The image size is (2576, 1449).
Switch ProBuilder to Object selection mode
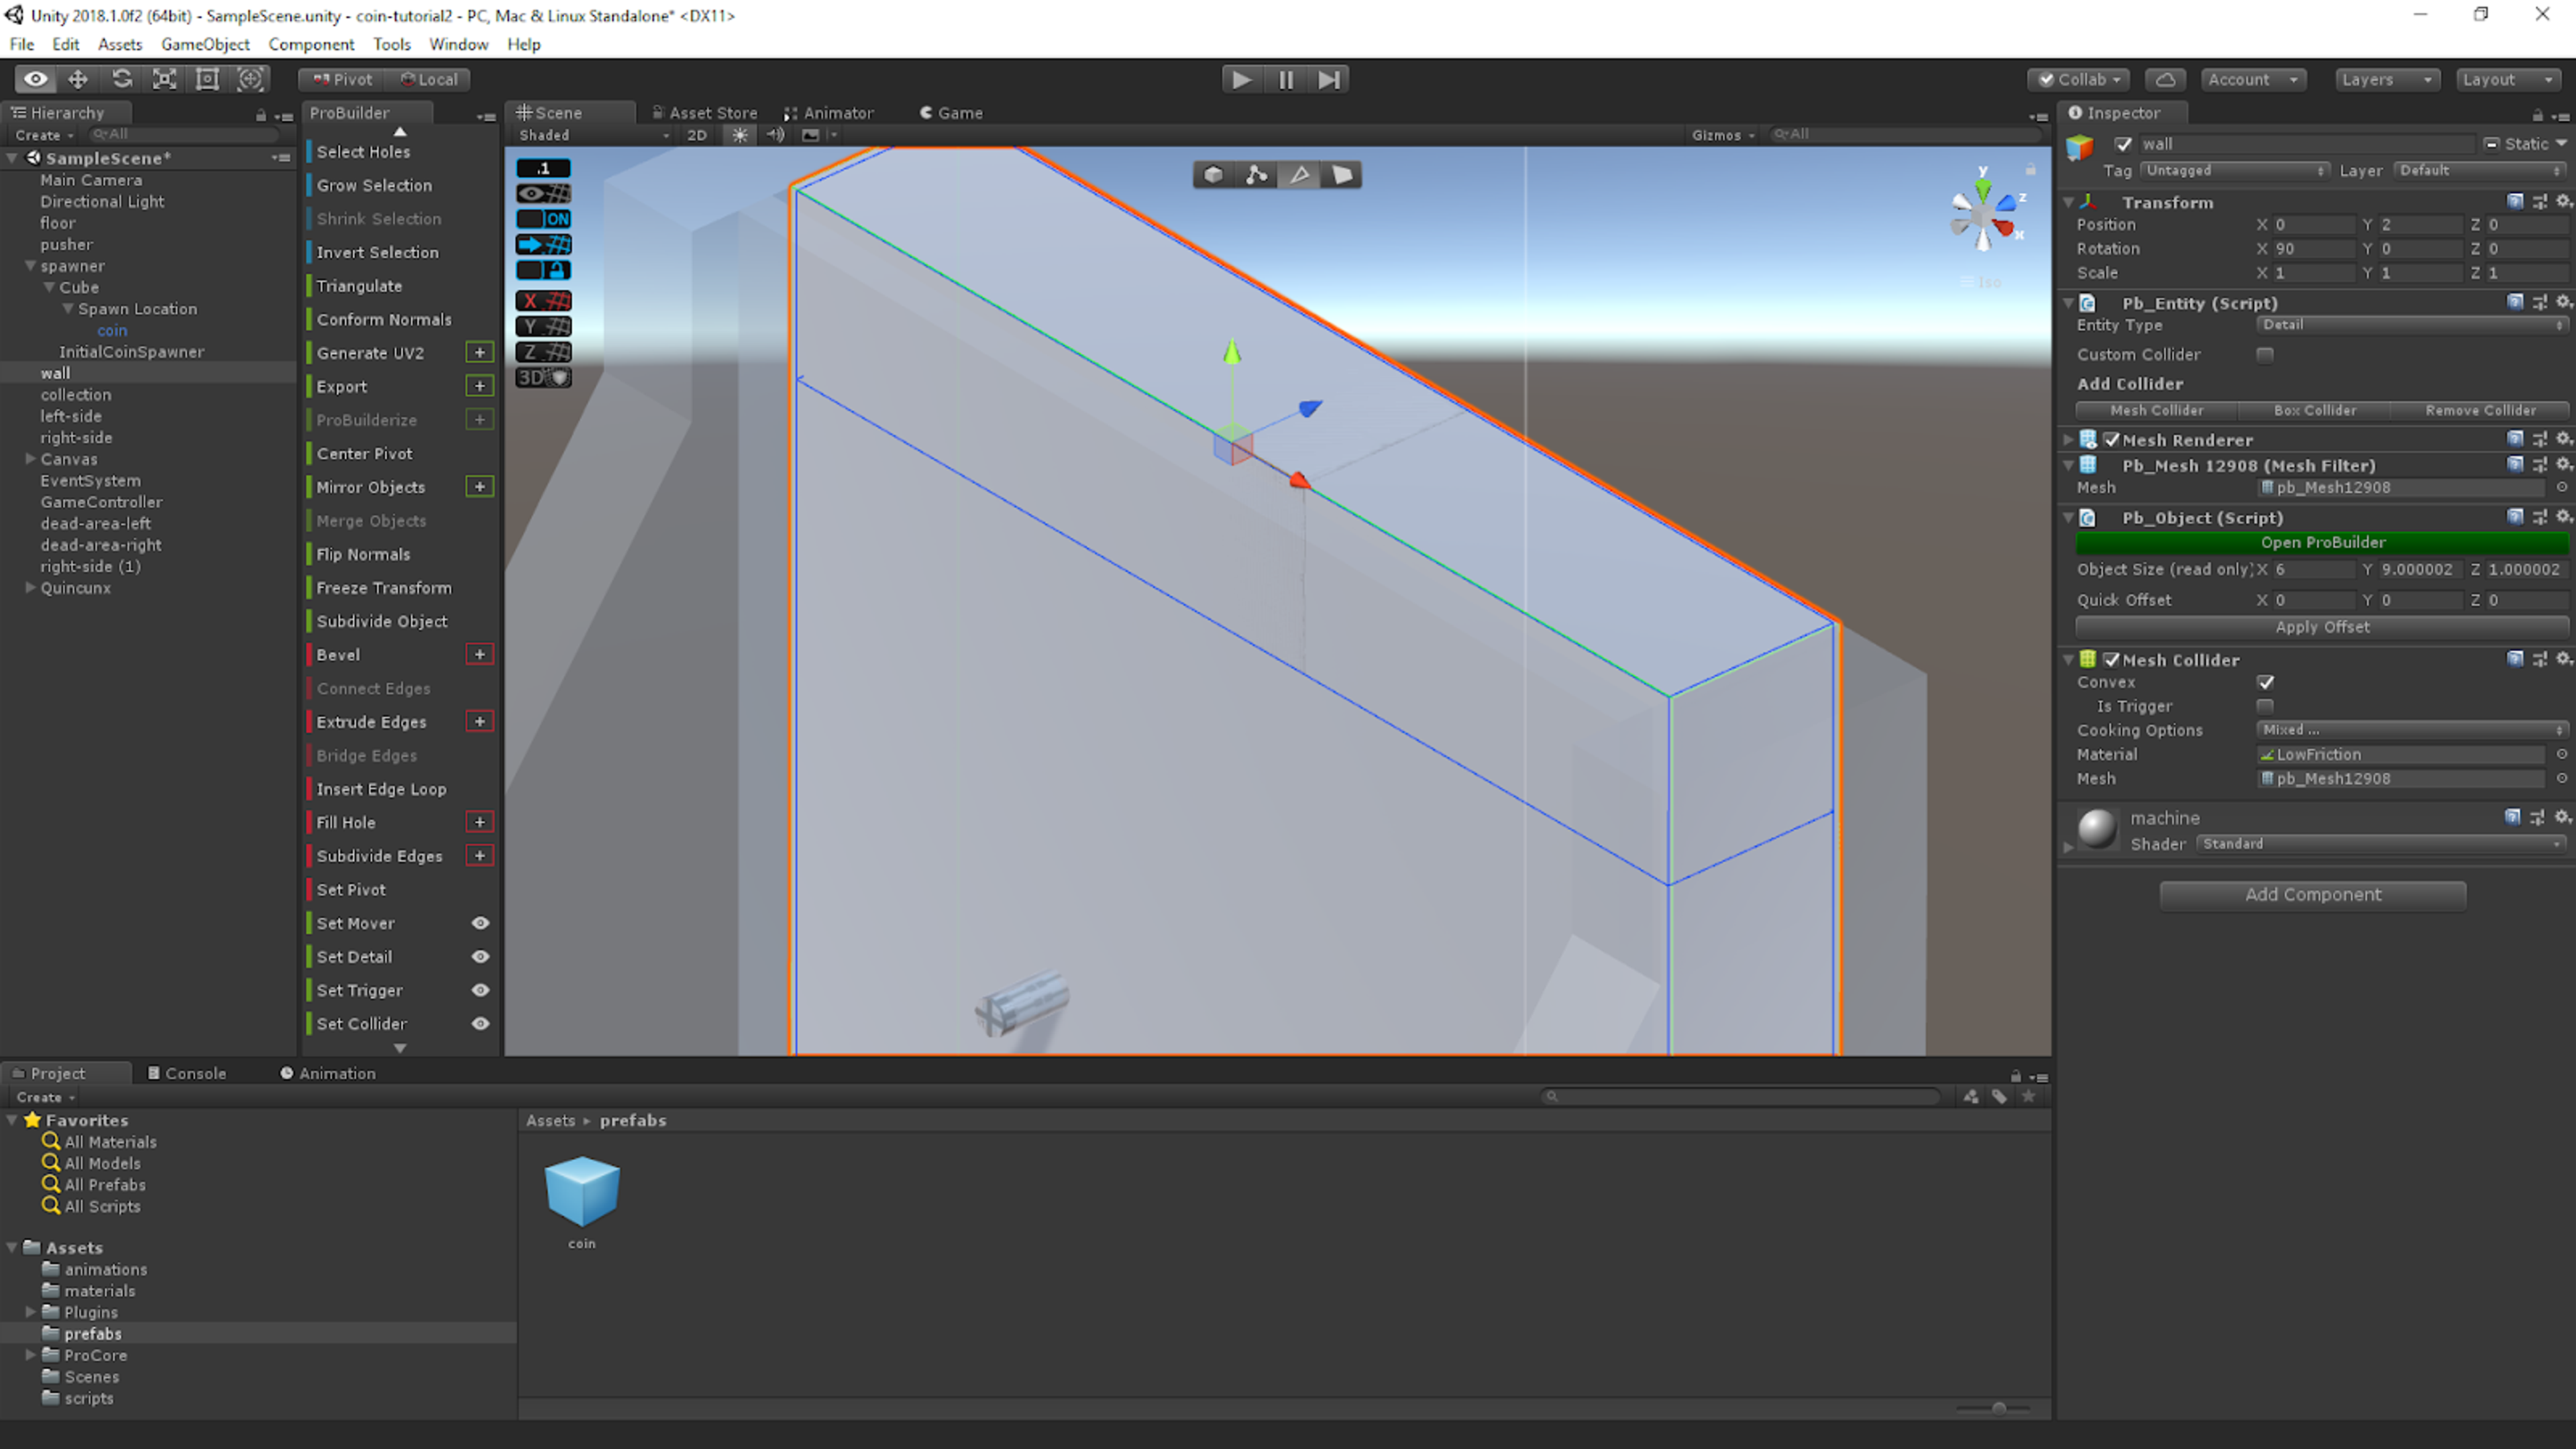[1213, 175]
